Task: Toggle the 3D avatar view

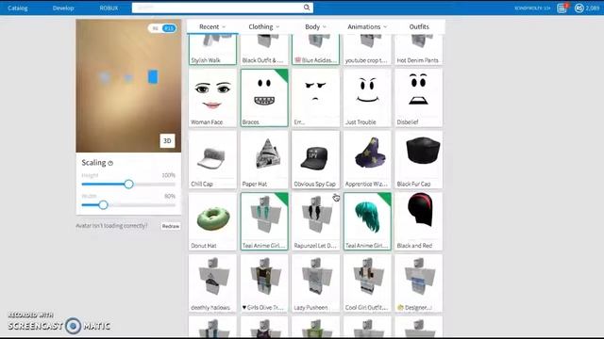Action: click(x=167, y=141)
